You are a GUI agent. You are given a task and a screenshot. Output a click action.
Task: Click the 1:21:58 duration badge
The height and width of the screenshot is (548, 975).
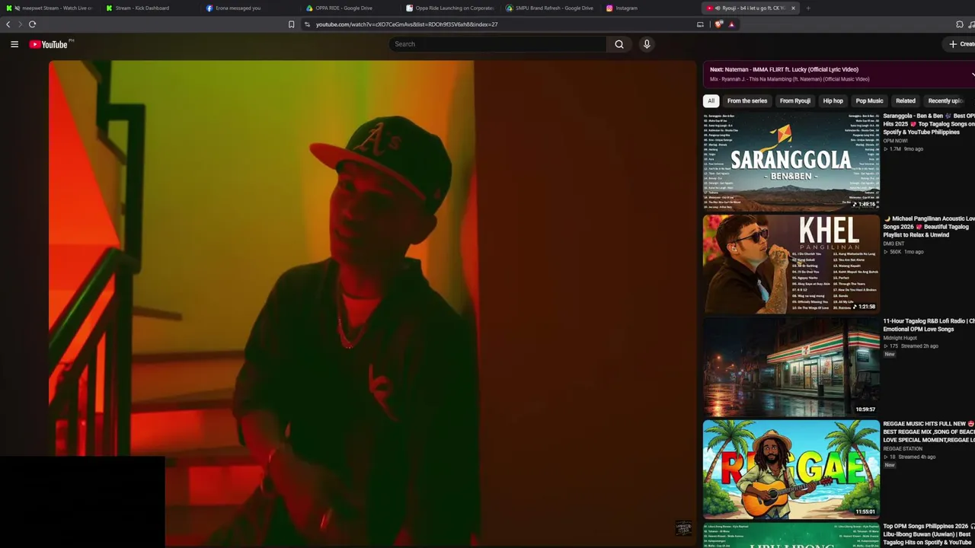[x=865, y=307]
